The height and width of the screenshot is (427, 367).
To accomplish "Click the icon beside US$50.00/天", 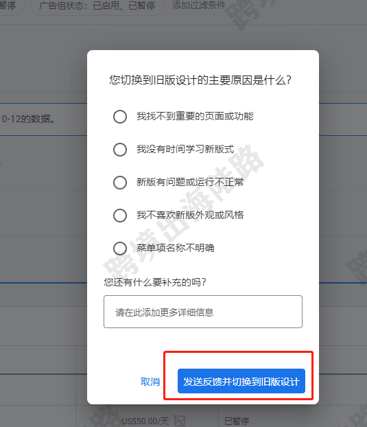I will (180, 421).
